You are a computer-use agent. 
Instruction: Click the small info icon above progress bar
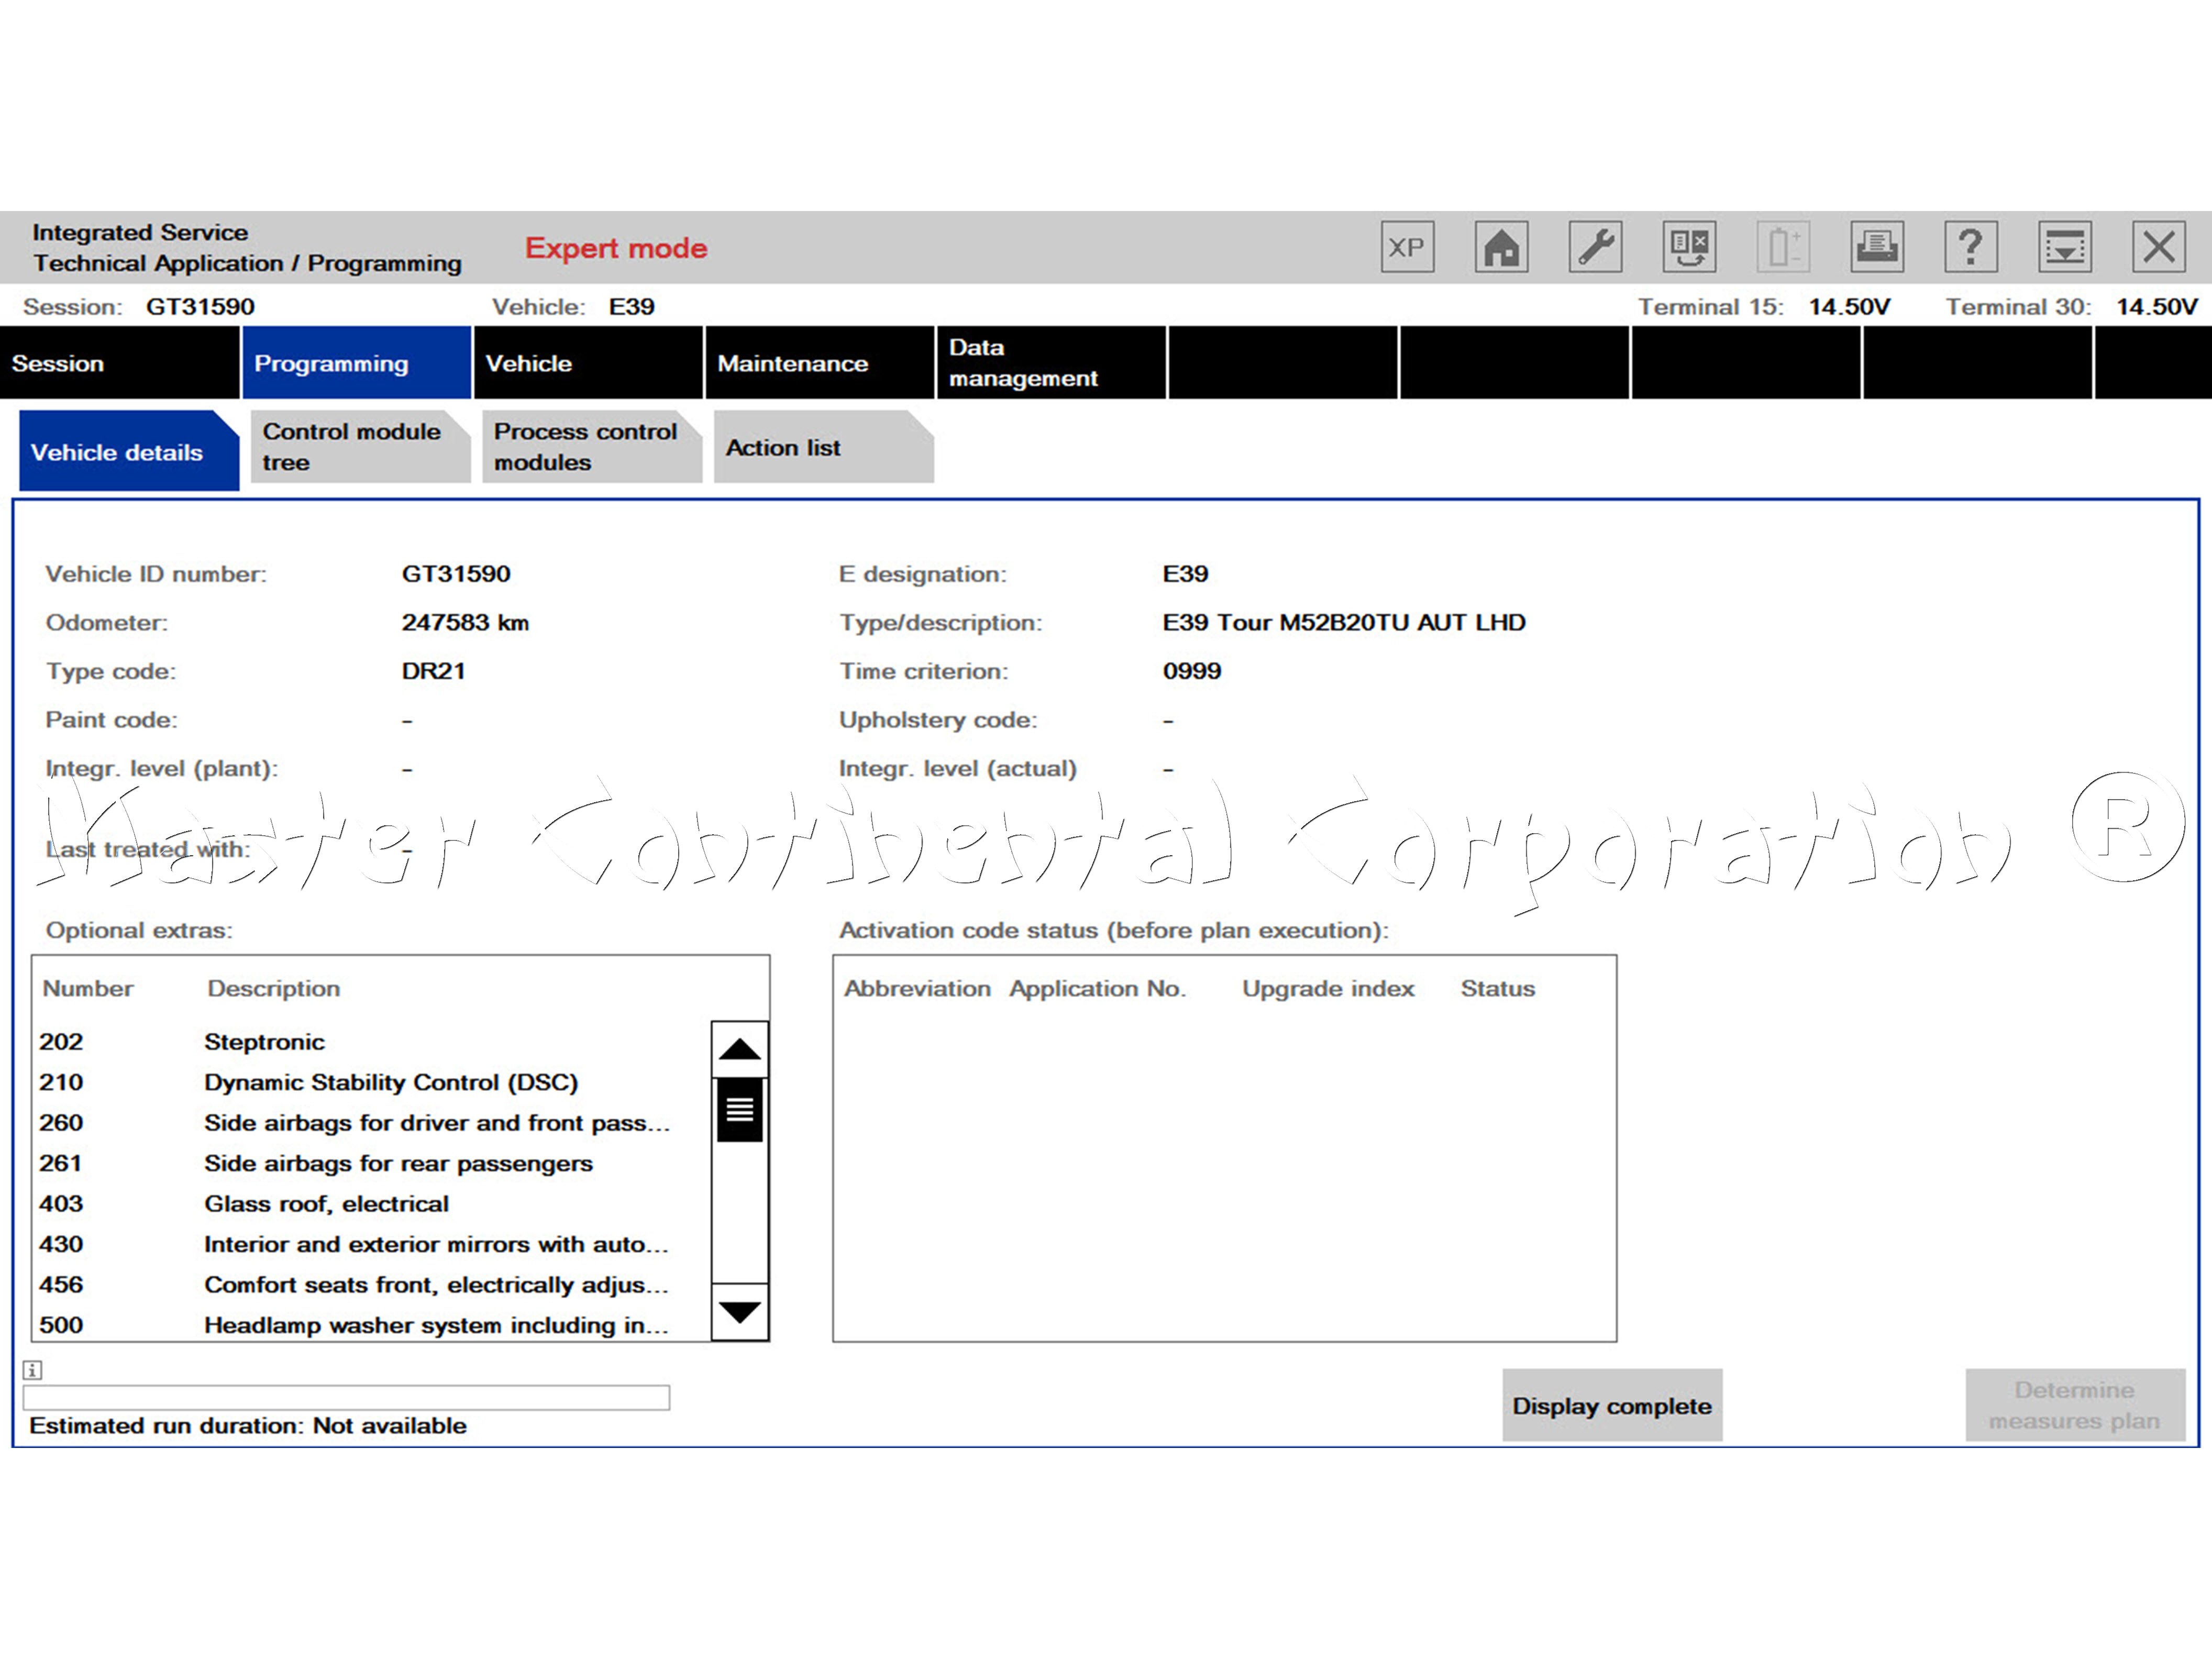33,1370
